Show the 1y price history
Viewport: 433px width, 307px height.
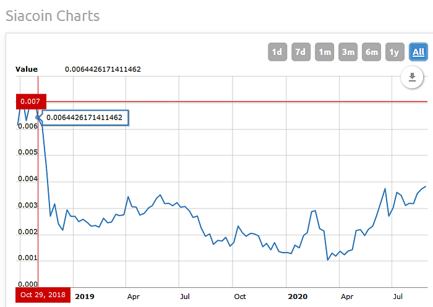point(395,52)
